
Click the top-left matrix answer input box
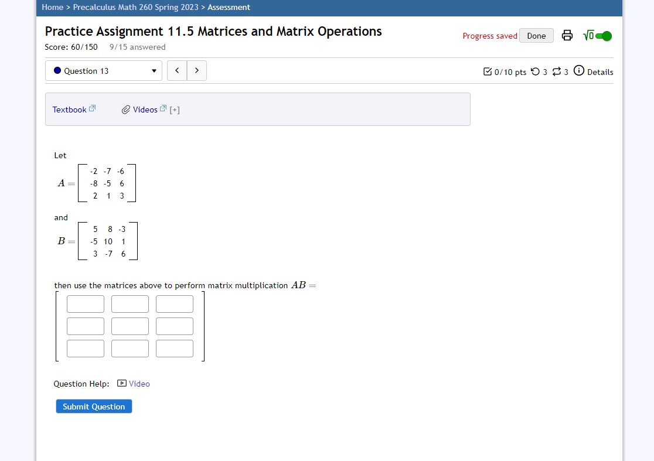tap(85, 303)
